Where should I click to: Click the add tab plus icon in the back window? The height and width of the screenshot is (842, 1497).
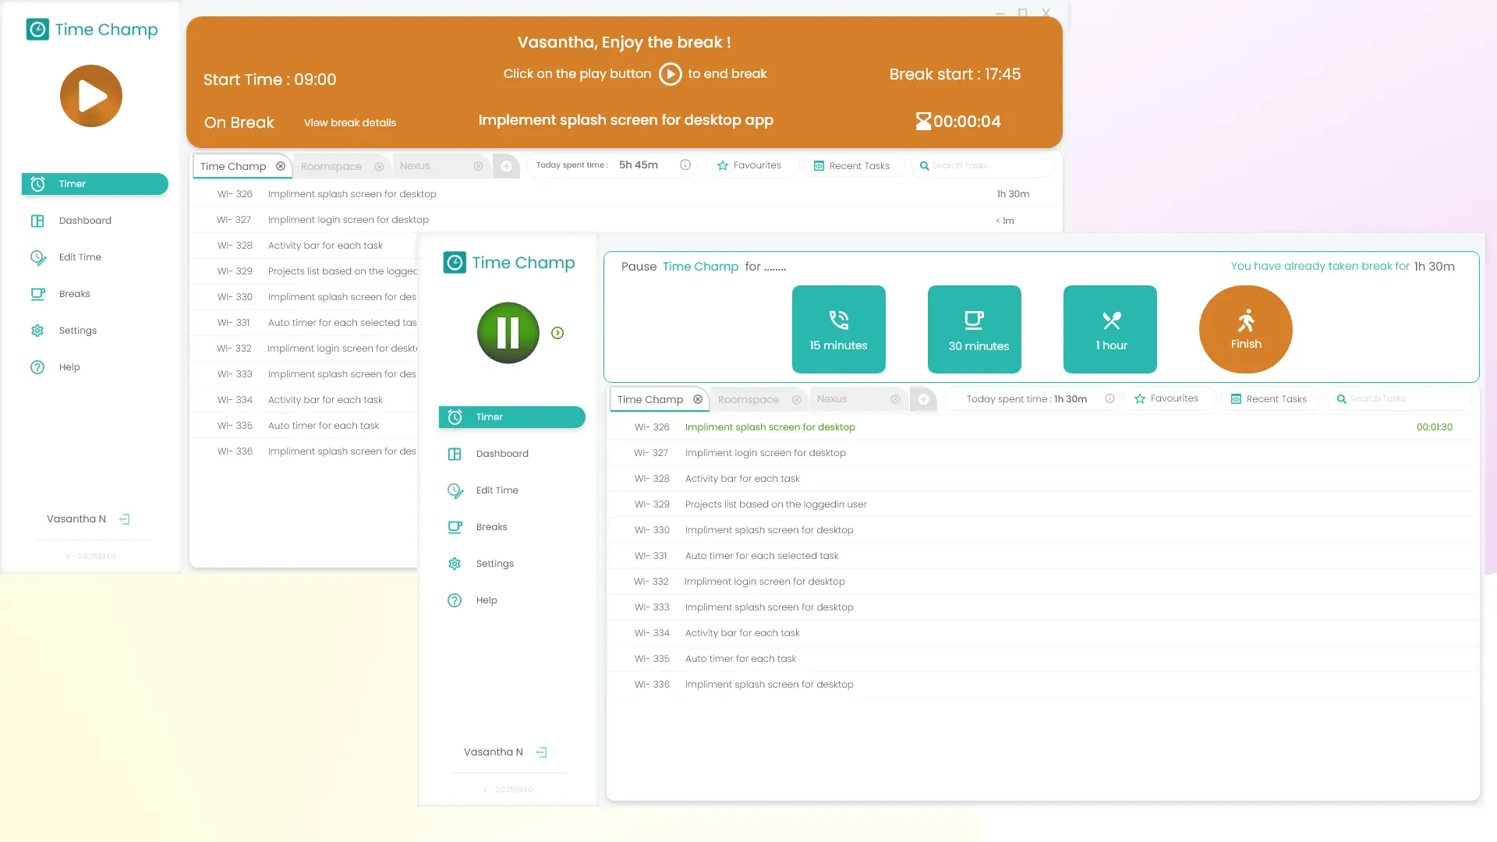[x=506, y=166]
